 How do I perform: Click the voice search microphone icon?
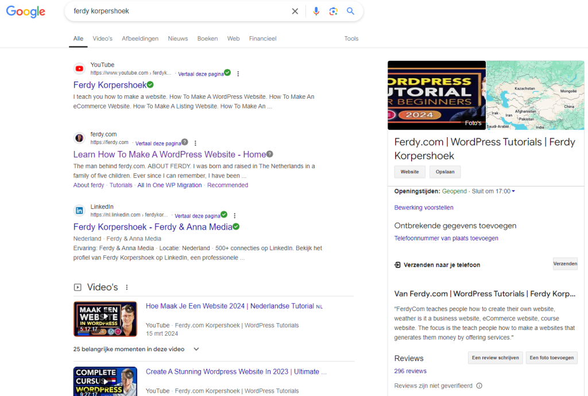coord(316,11)
